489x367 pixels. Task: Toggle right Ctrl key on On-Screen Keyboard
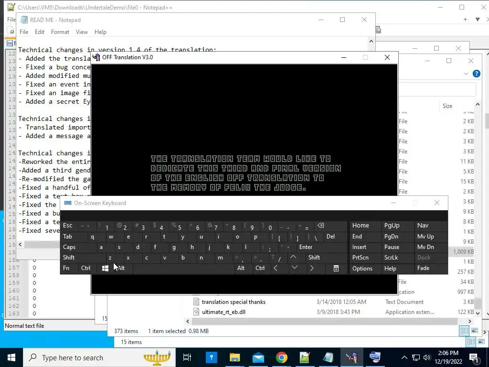[260, 269]
